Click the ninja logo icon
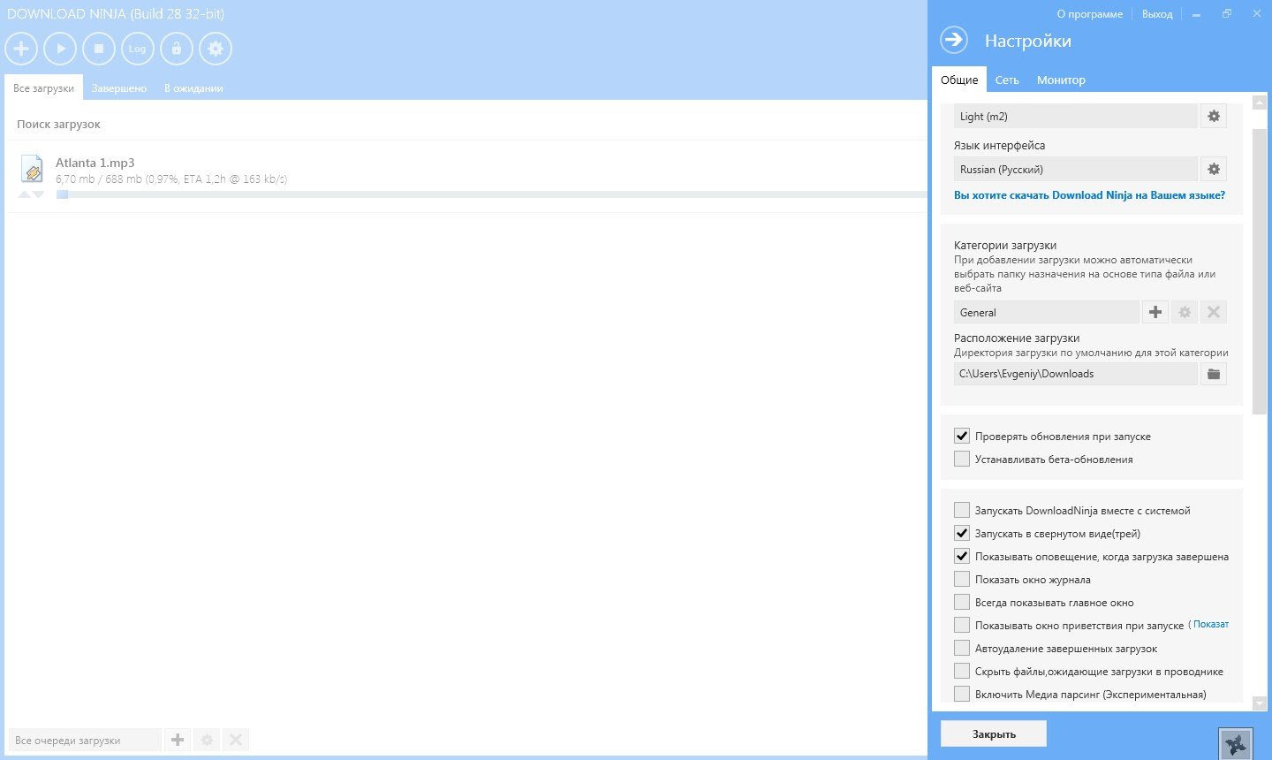Viewport: 1272px width, 760px height. click(1236, 743)
